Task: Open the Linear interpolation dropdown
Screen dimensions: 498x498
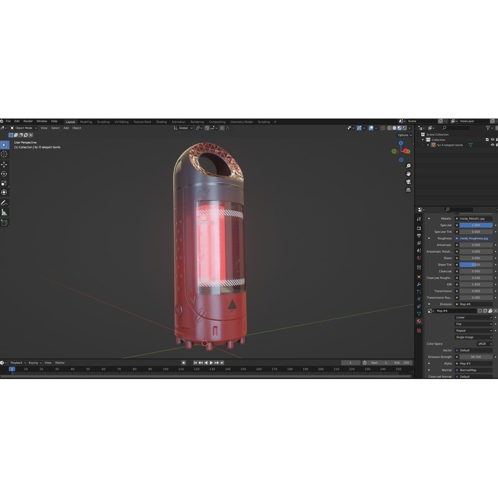Action: [474, 317]
